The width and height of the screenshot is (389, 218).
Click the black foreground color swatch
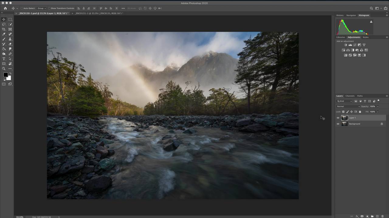(5, 75)
